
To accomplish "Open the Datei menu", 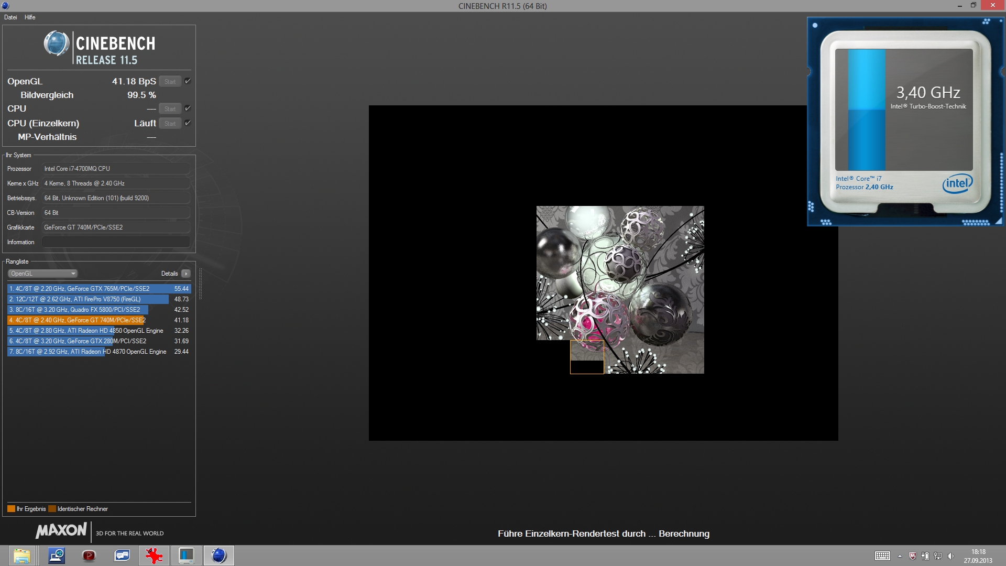I will [10, 17].
